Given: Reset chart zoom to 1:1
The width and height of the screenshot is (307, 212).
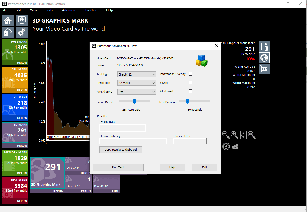Looking at the screenshot, I should click(x=252, y=135).
